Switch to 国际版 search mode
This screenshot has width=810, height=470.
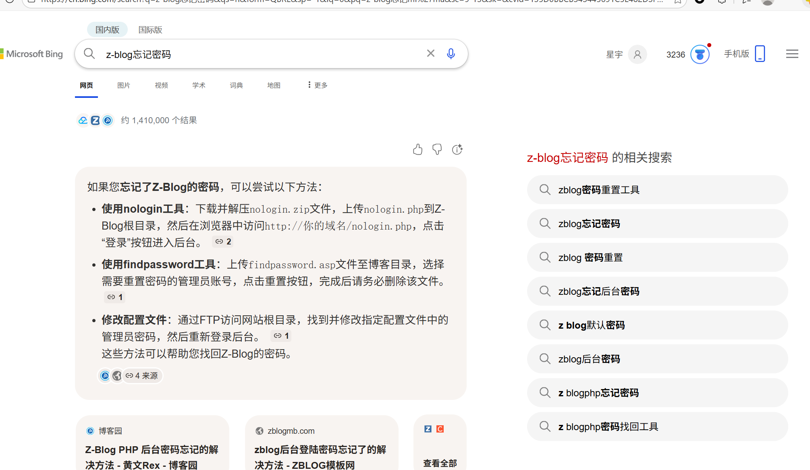point(150,30)
